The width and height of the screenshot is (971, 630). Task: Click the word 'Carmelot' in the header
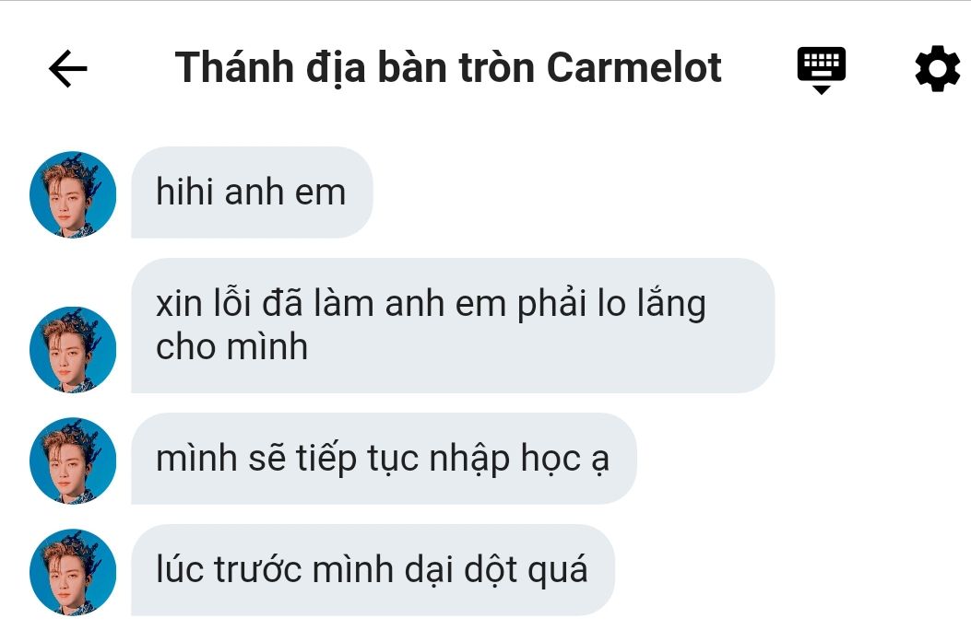coord(634,67)
